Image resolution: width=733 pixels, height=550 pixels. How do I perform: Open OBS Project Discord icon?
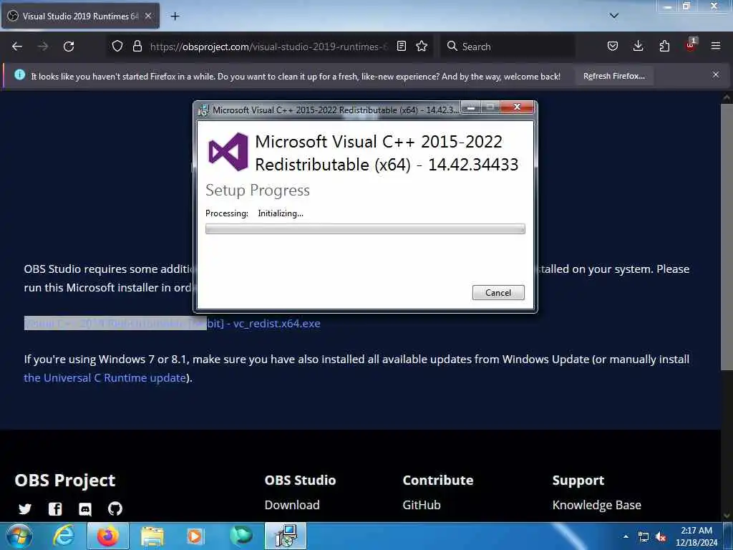pos(85,509)
